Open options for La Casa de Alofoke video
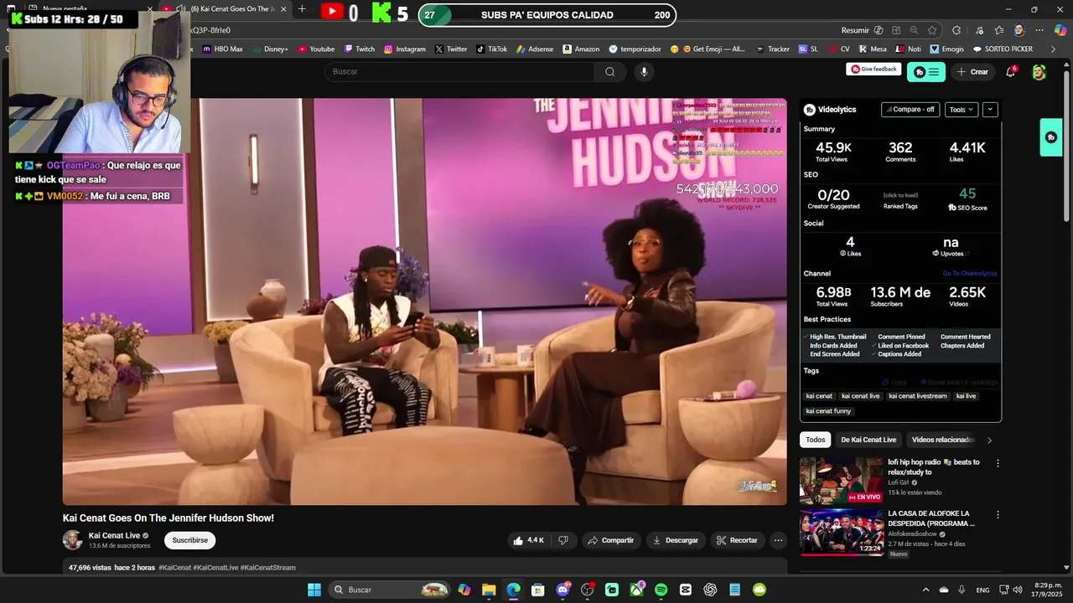 (998, 514)
